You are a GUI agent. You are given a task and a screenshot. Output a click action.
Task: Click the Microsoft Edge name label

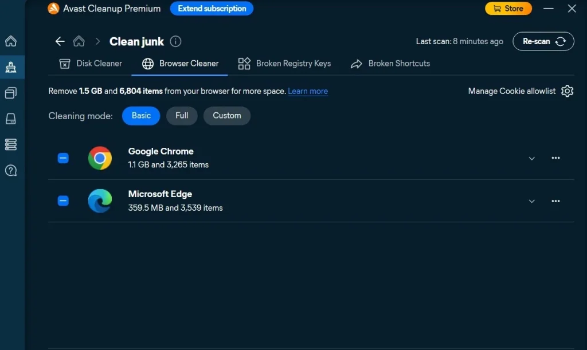click(x=161, y=194)
